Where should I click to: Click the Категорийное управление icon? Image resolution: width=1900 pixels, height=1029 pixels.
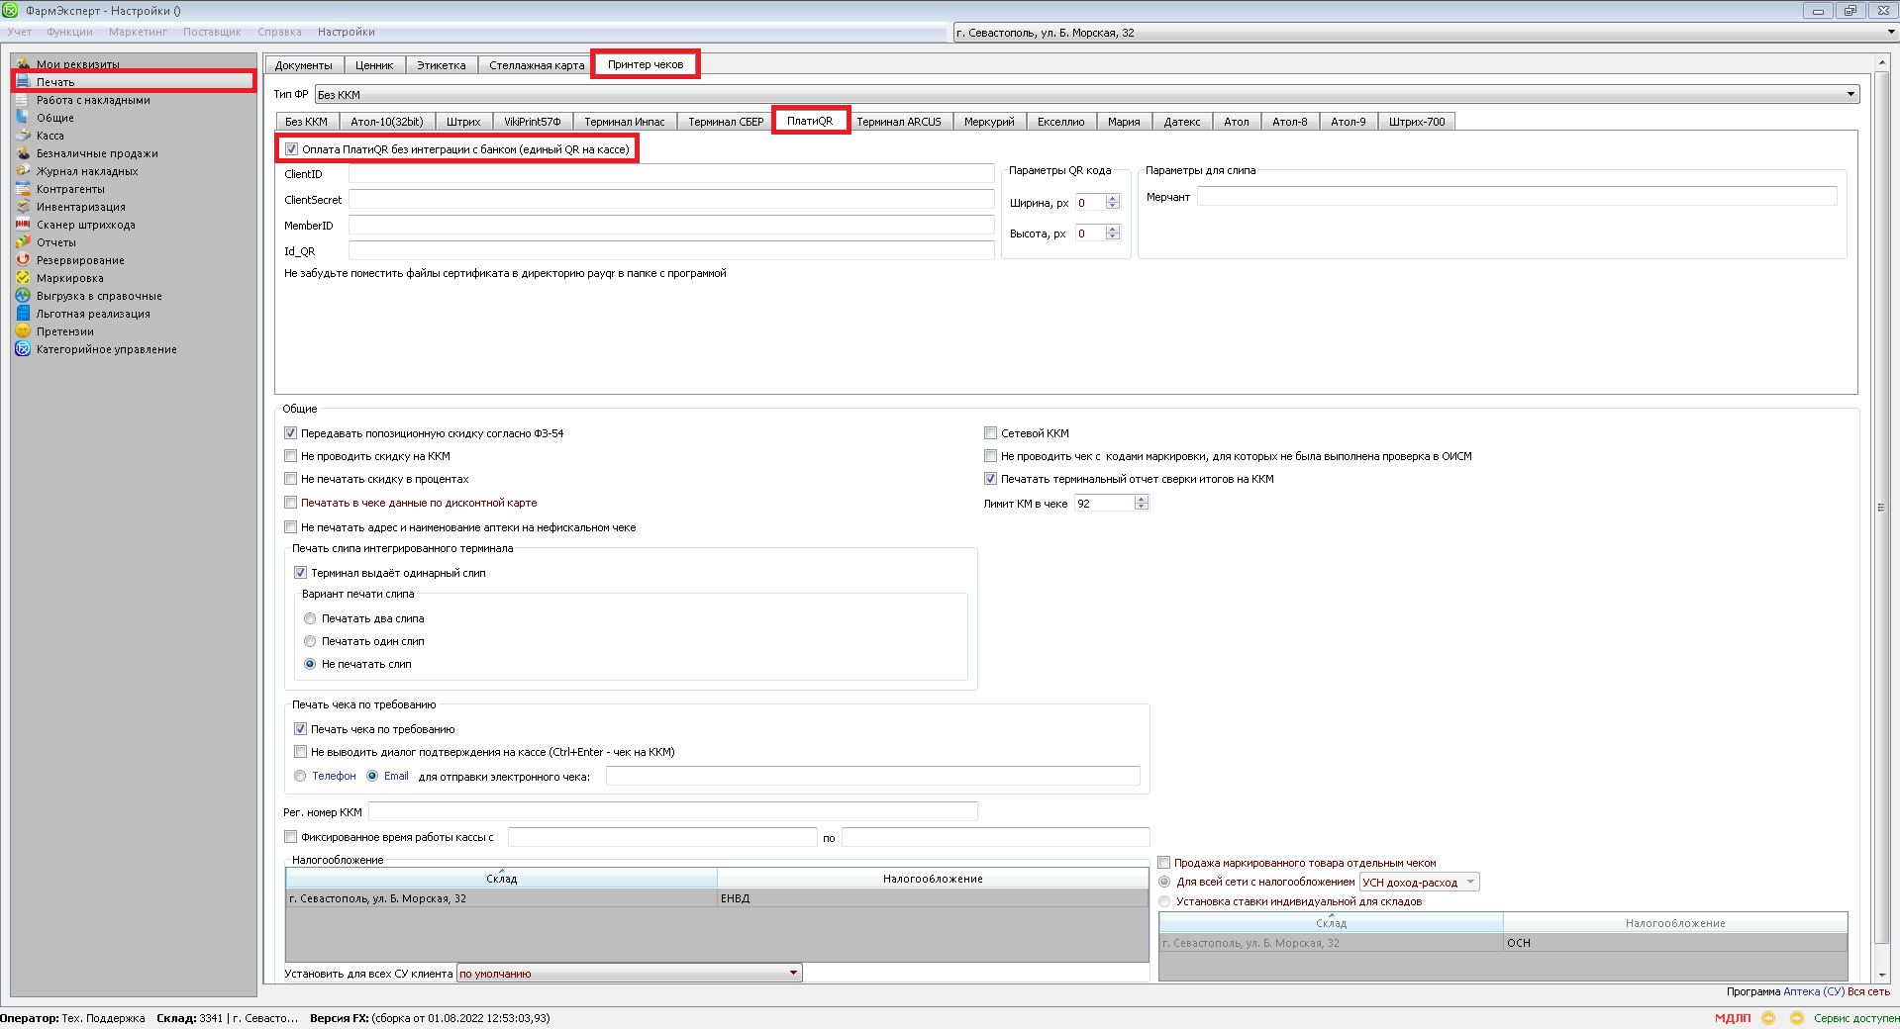click(23, 349)
